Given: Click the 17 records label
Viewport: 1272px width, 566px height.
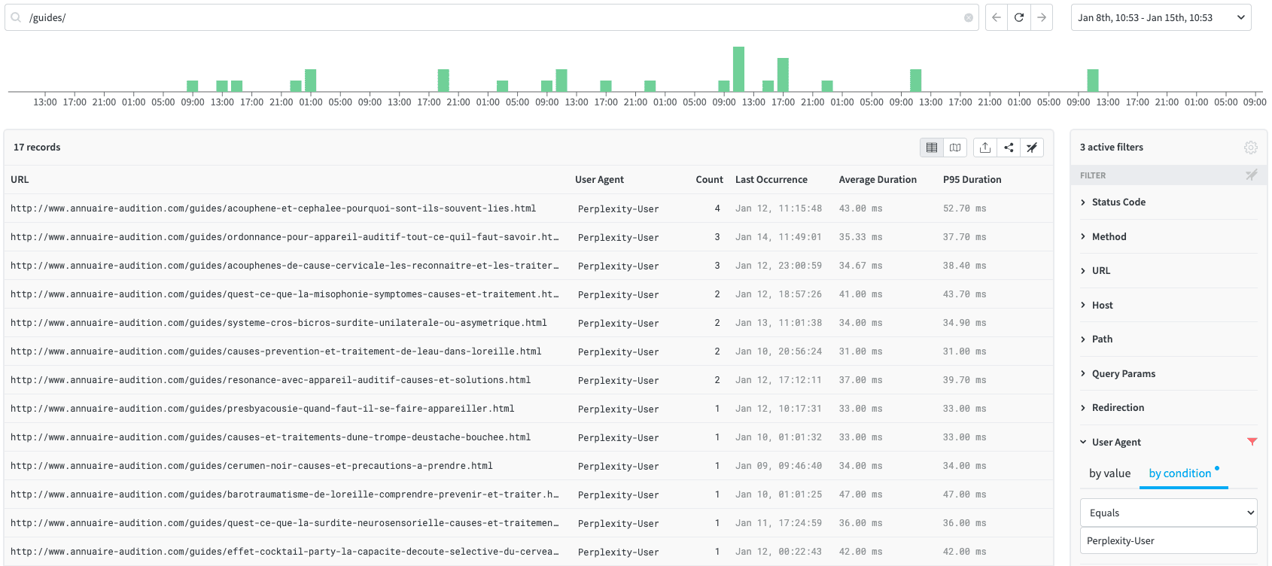Looking at the screenshot, I should 37,148.
